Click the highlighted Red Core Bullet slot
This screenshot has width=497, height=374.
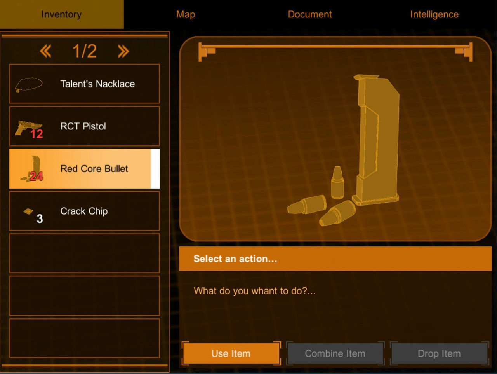(x=84, y=168)
